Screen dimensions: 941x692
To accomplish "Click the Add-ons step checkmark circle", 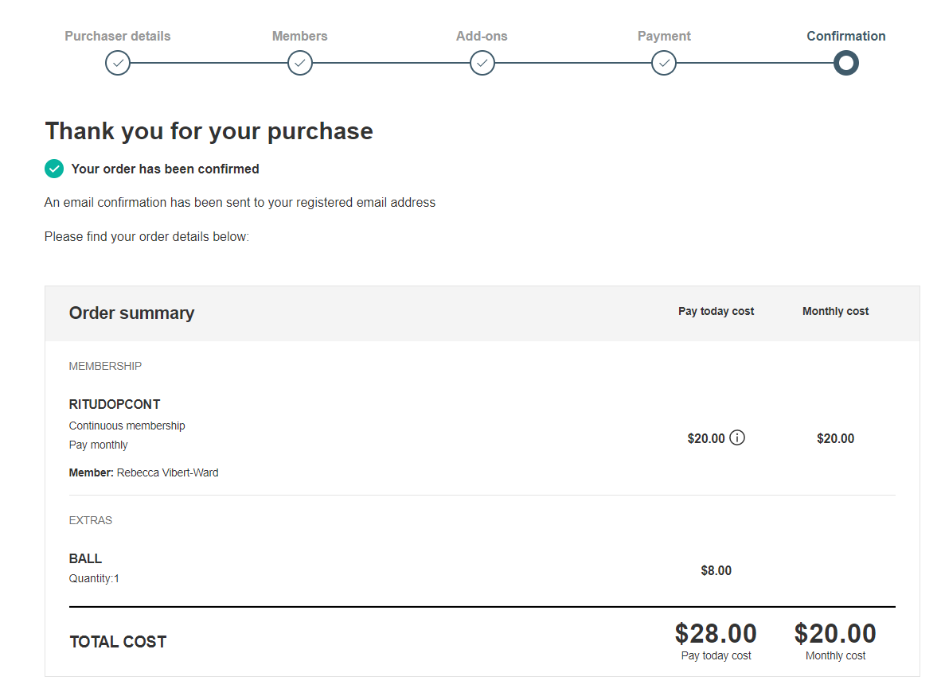I will pos(482,63).
